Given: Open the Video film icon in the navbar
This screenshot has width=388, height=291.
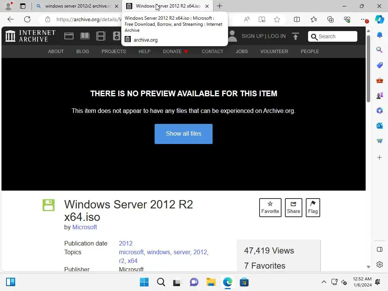Looking at the screenshot, I should pos(101,36).
